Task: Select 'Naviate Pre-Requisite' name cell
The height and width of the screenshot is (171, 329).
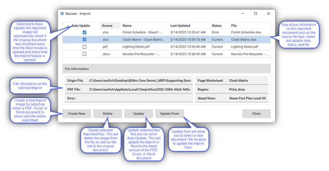Action: (x=141, y=54)
